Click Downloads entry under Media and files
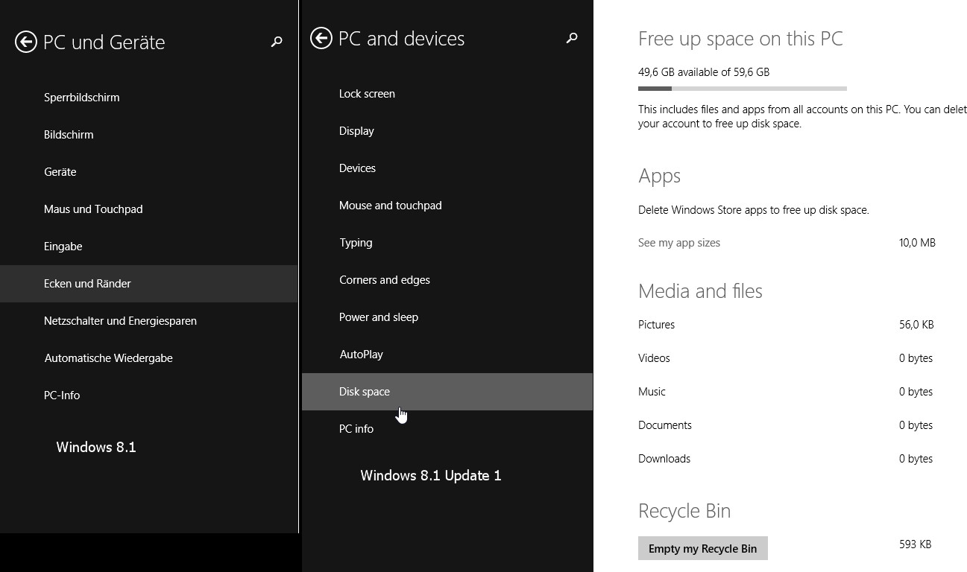The width and height of the screenshot is (967, 572). pyautogui.click(x=664, y=459)
